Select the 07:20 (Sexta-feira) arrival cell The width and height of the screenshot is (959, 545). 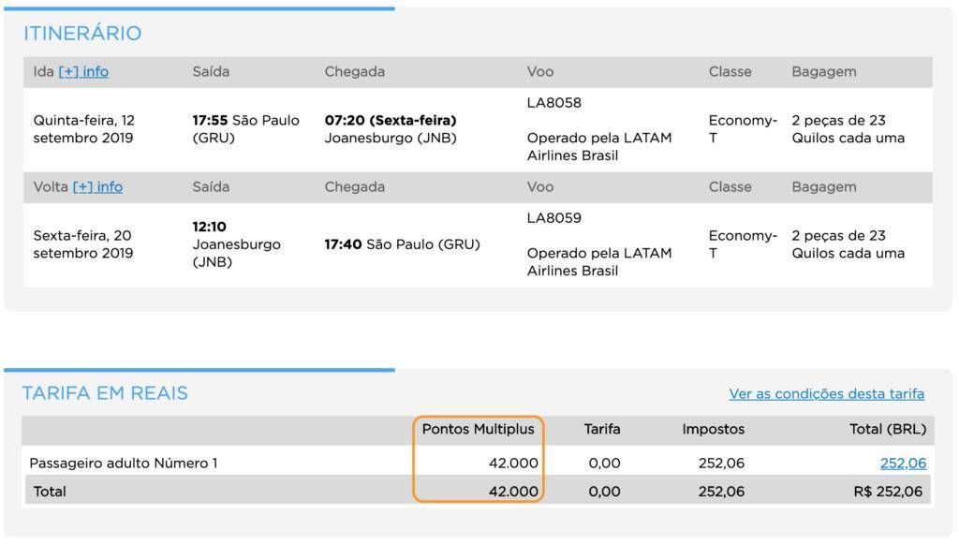(x=391, y=129)
